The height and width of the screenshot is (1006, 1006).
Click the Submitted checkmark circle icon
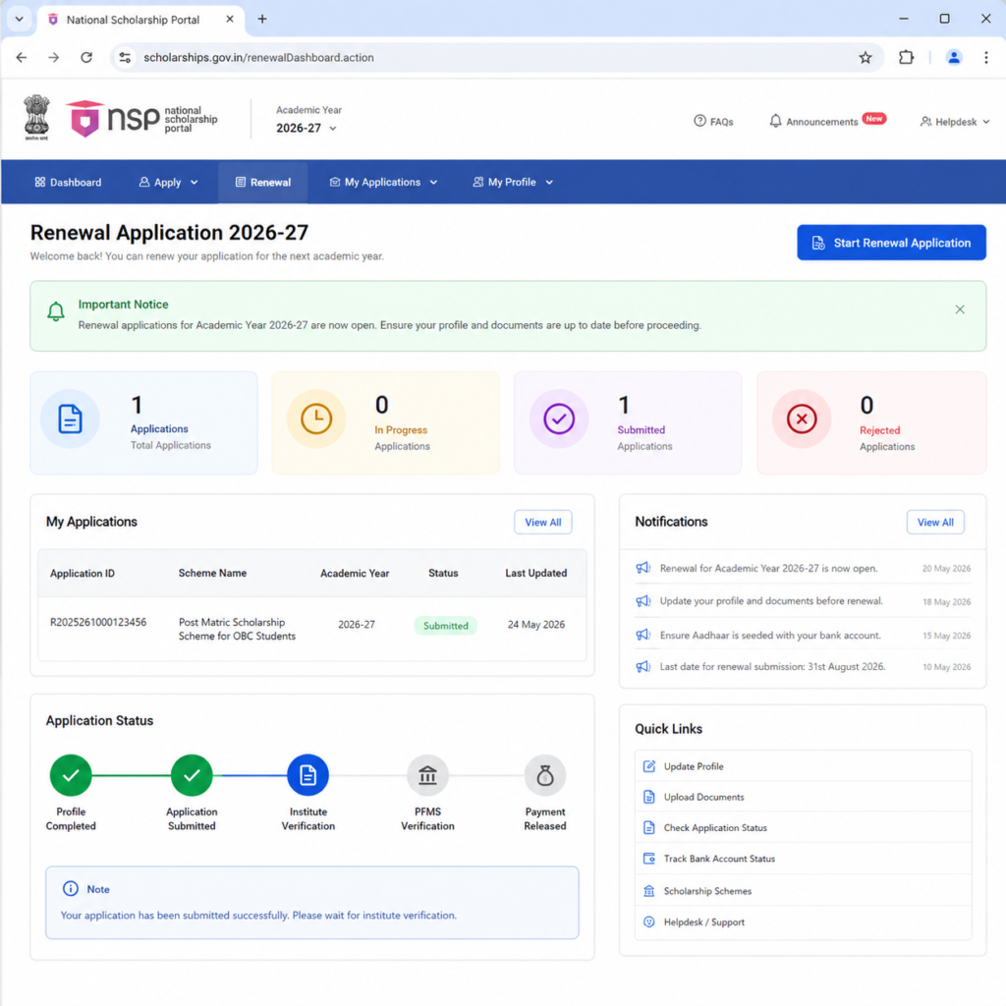pos(559,419)
